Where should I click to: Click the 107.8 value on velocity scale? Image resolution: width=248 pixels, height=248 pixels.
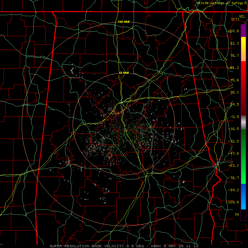[x=233, y=31]
